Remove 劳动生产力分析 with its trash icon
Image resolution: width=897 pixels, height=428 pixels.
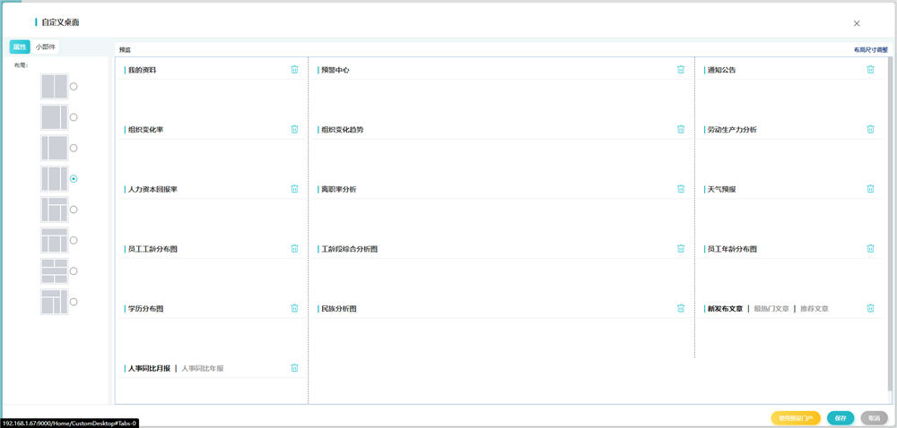[870, 130]
